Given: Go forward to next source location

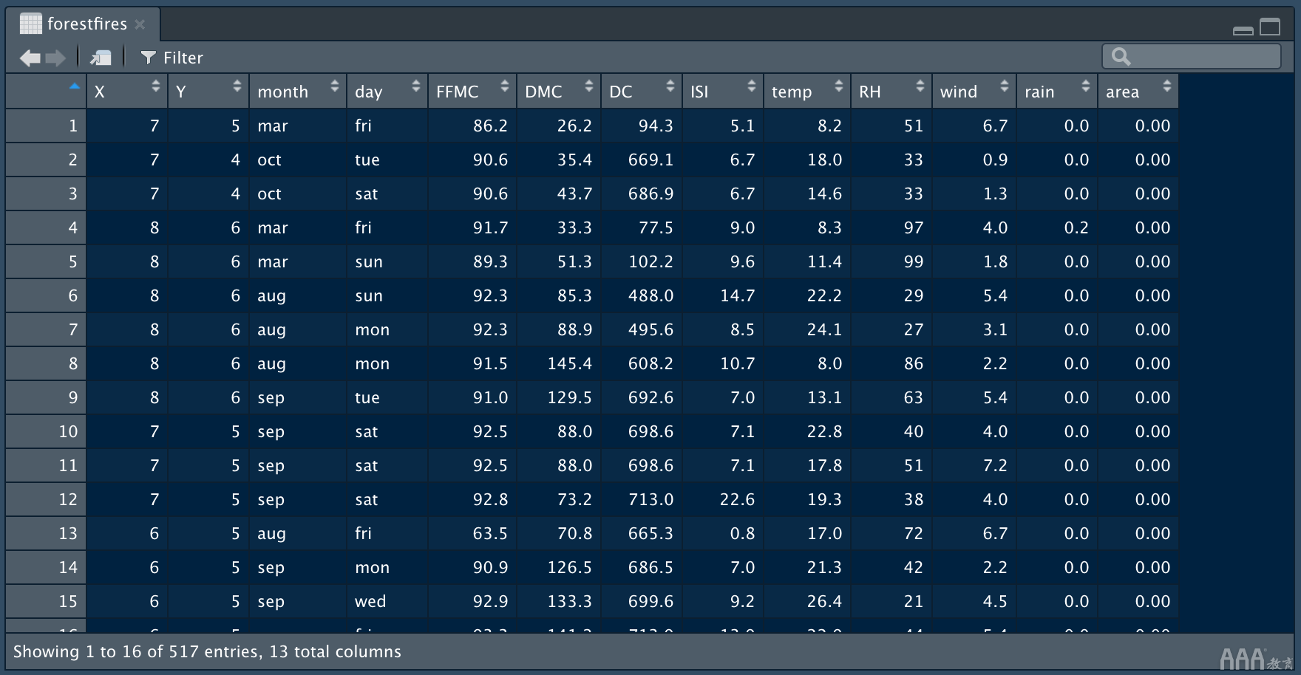Looking at the screenshot, I should pyautogui.click(x=55, y=58).
